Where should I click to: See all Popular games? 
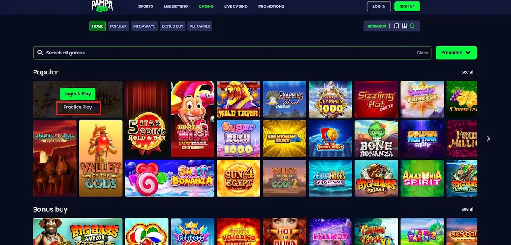click(468, 72)
